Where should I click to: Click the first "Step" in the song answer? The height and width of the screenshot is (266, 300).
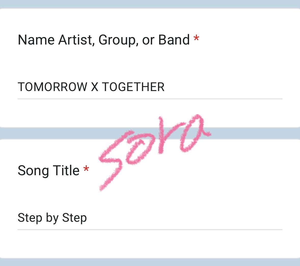(x=30, y=218)
